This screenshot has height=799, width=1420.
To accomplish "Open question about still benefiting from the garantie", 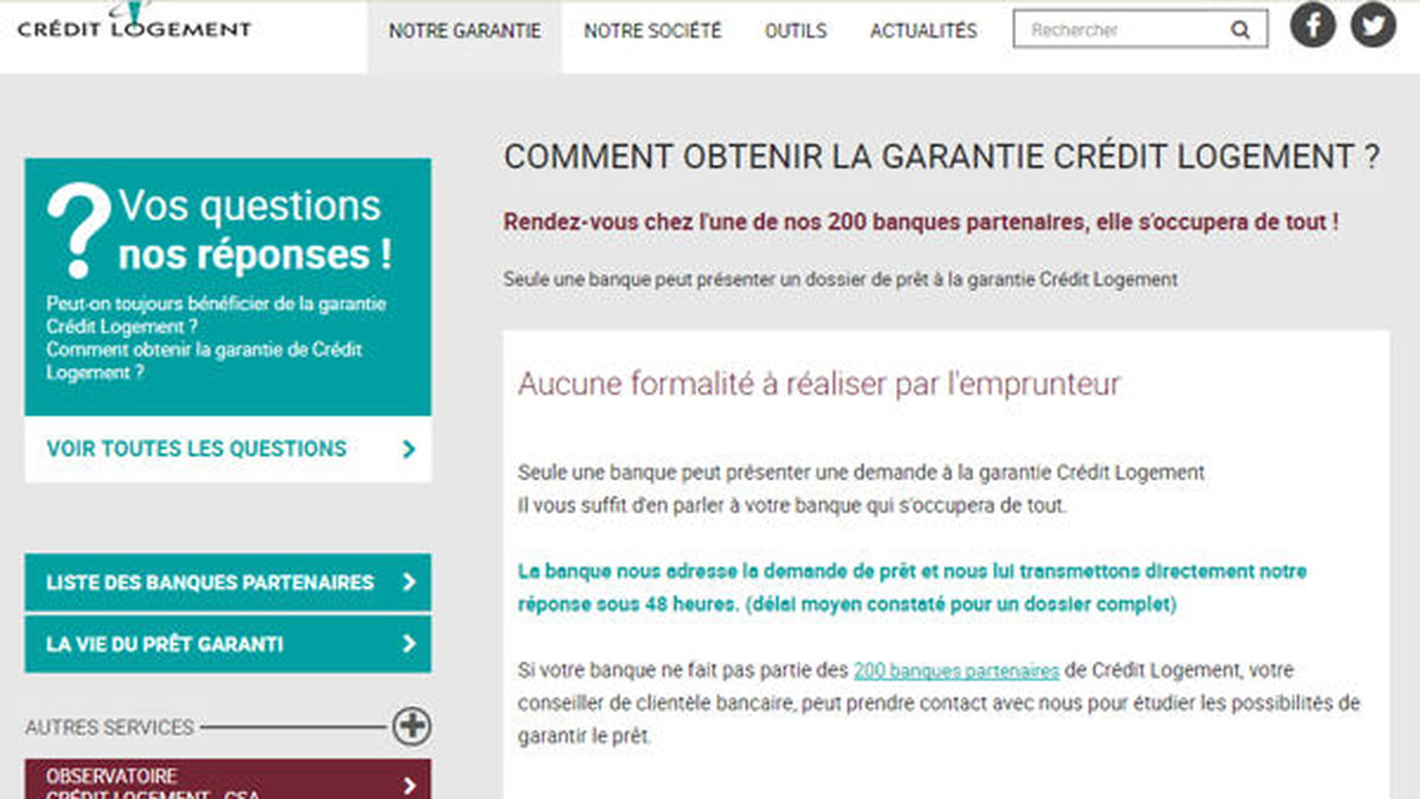I will [216, 315].
